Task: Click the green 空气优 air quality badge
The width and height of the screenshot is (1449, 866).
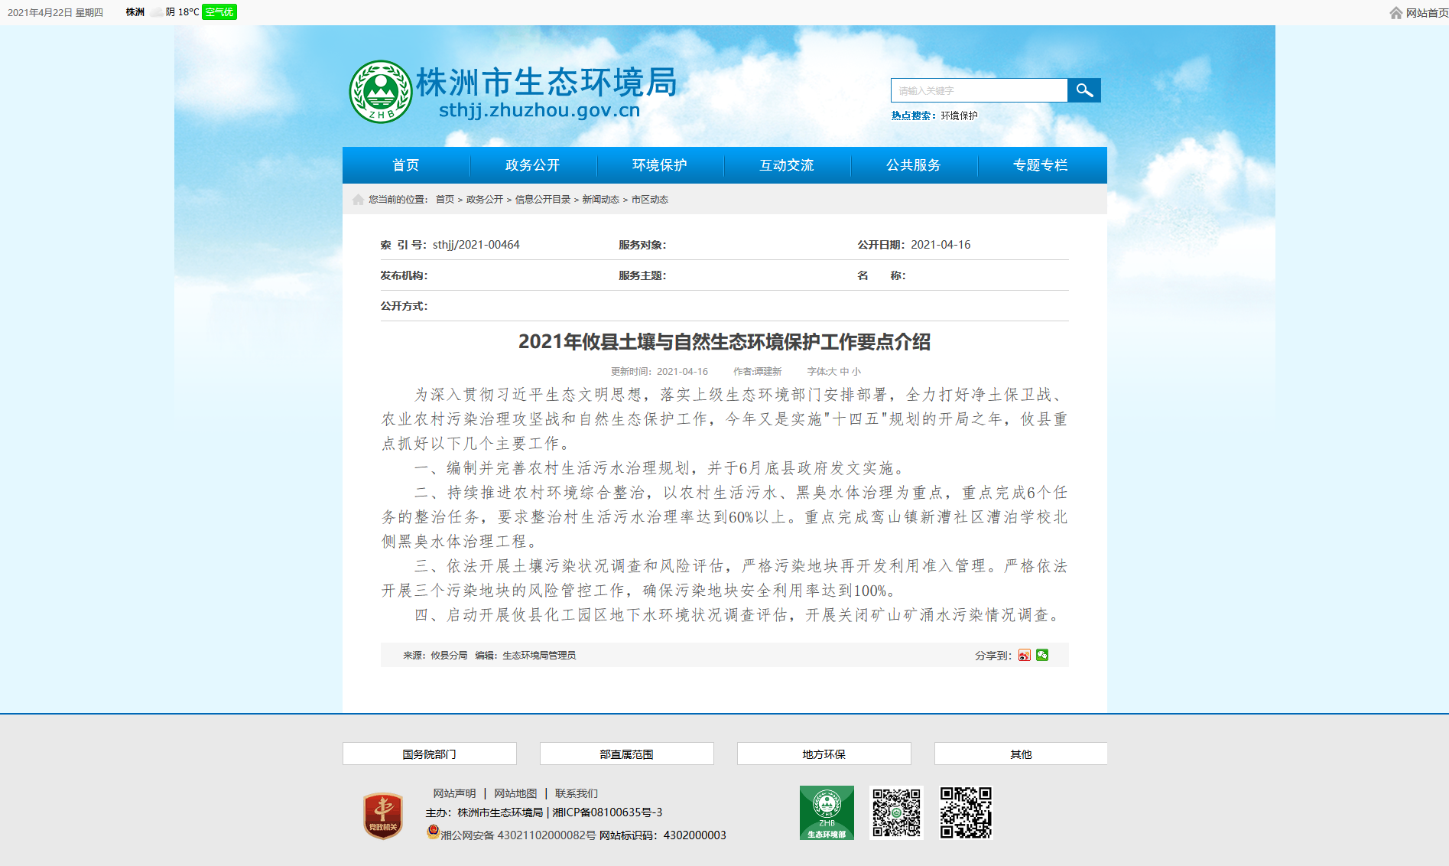Action: click(x=219, y=12)
